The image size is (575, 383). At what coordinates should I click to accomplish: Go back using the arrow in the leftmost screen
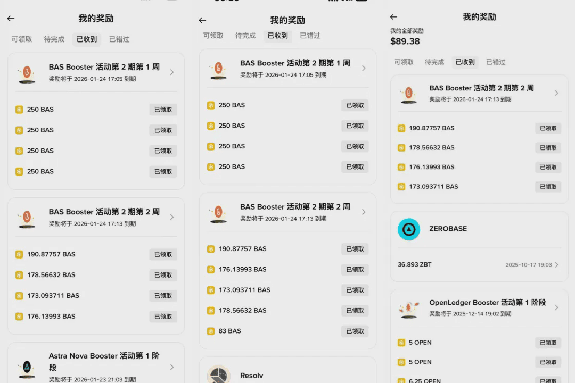coord(11,19)
